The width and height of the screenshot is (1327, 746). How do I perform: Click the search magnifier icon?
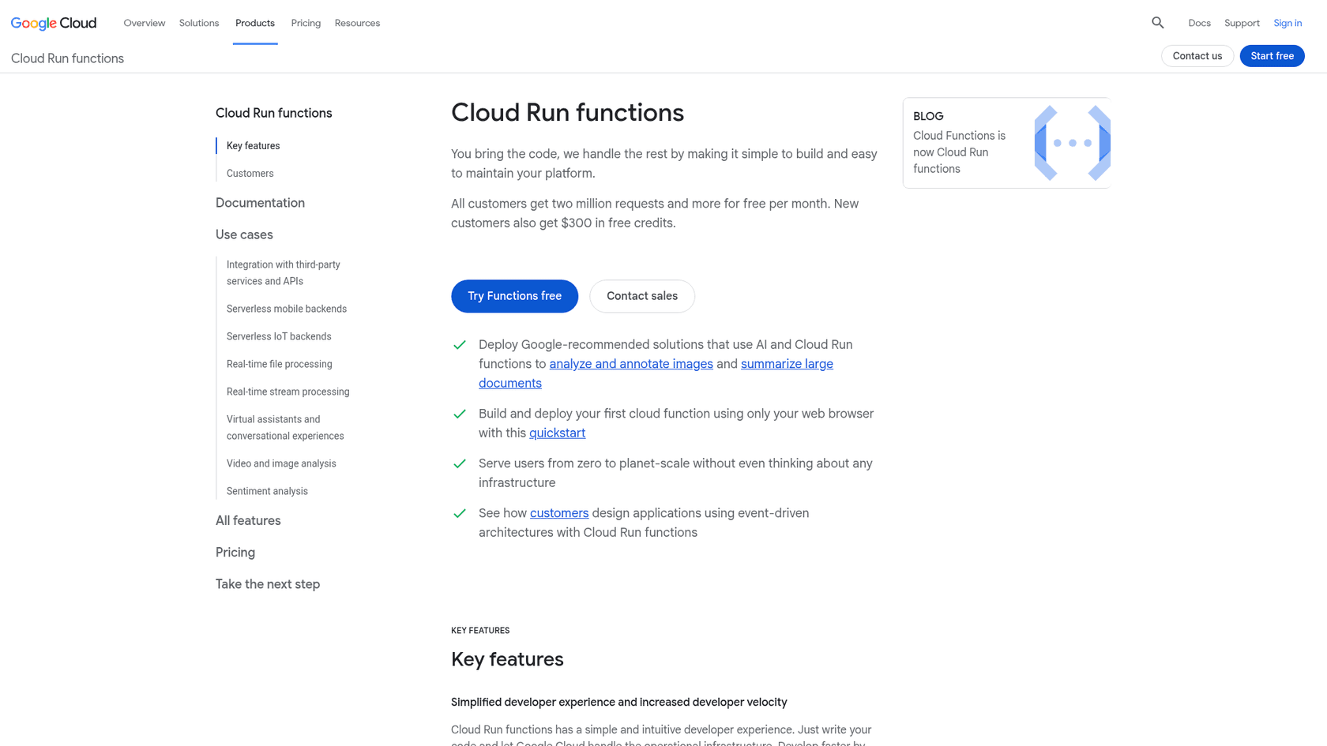tap(1157, 23)
